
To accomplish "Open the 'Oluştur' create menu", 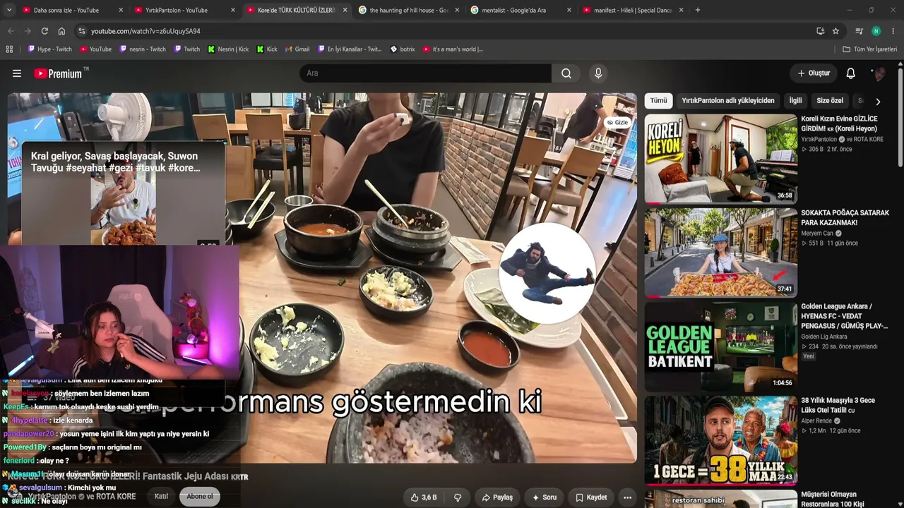I will click(814, 73).
